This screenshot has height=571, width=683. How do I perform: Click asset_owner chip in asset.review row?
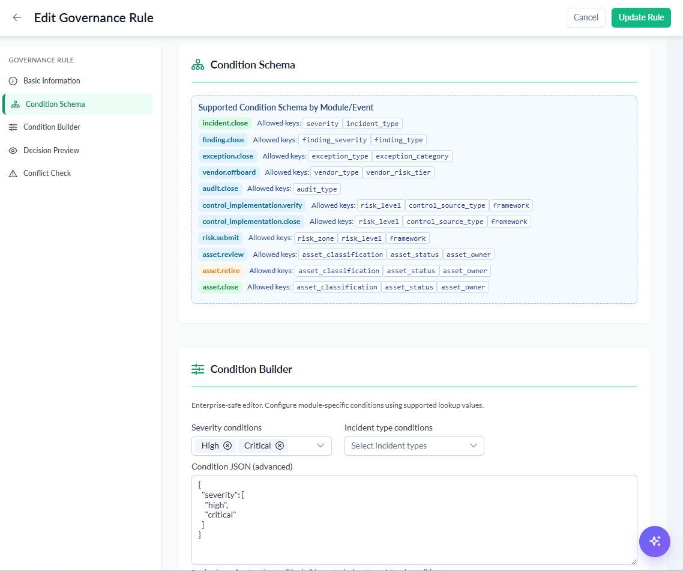click(x=469, y=255)
